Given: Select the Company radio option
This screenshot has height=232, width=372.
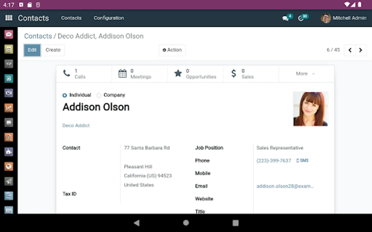Looking at the screenshot, I should (99, 95).
